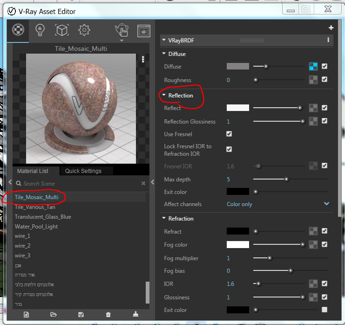Disable the Use Fresnel checkbox

(x=229, y=134)
